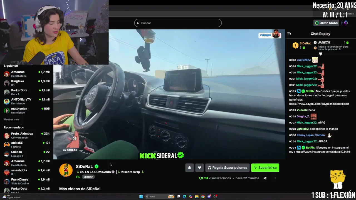Image resolution: width=356 pixels, height=200 pixels.
Task: Click Vudash username in chat
Action: pyautogui.click(x=302, y=110)
